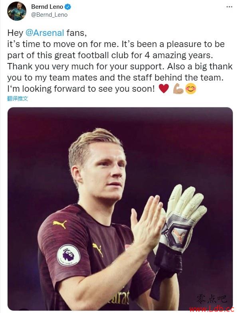
Task: Click the yellow Puma logo on shoulder
Action: 60,224
